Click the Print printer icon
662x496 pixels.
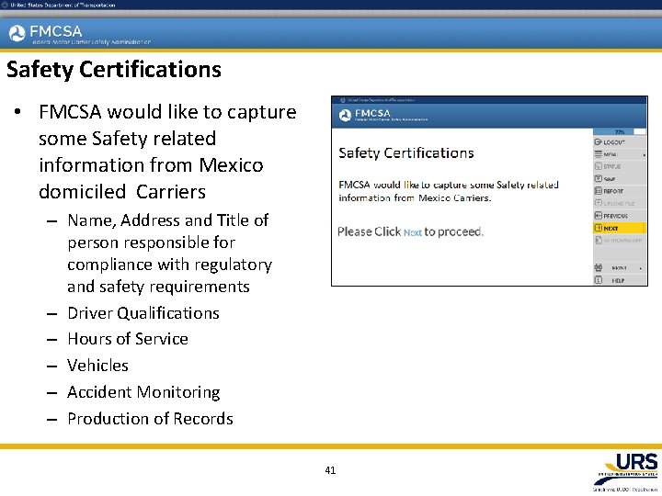pyautogui.click(x=598, y=268)
